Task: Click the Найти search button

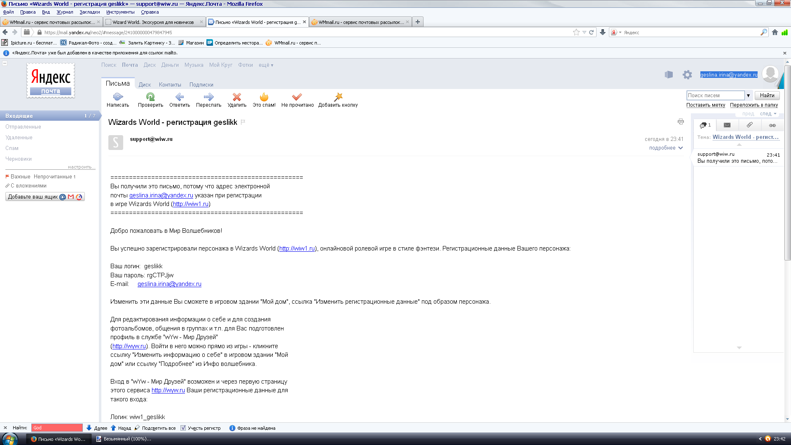Action: 767,96
